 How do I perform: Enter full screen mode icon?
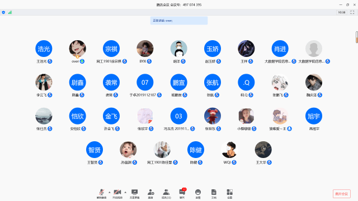pyautogui.click(x=352, y=12)
